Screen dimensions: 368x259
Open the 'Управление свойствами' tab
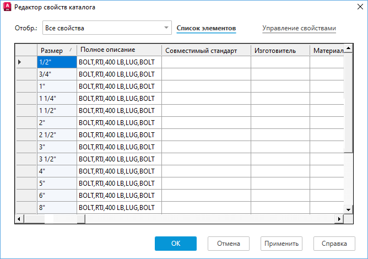(x=299, y=28)
